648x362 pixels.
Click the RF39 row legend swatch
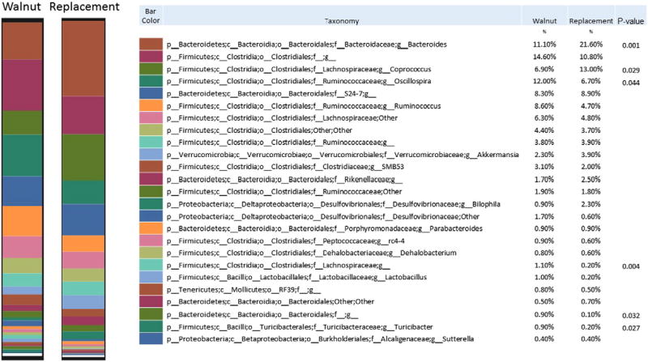pyautogui.click(x=151, y=290)
